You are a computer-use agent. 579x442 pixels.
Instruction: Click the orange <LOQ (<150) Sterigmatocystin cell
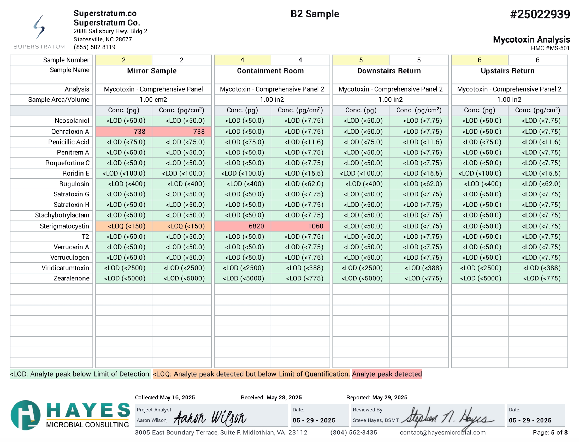click(x=123, y=226)
